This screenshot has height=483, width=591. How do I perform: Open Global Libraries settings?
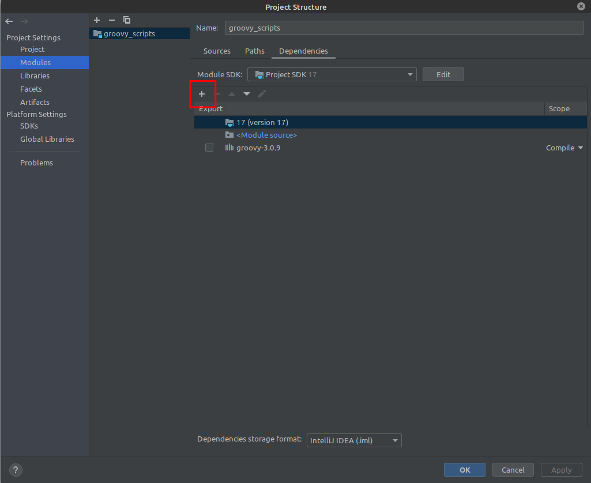pos(47,139)
